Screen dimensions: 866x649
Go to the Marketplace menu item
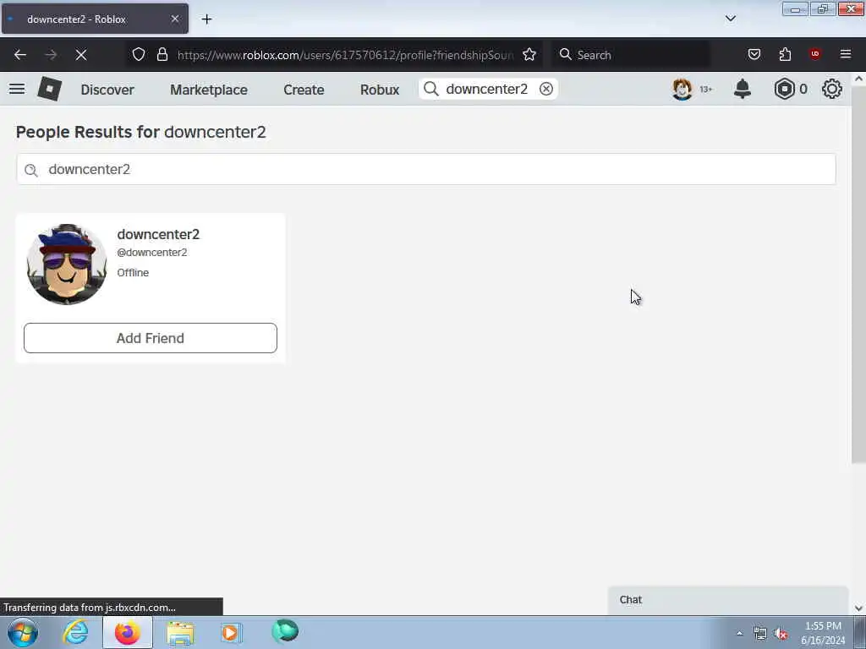(209, 90)
